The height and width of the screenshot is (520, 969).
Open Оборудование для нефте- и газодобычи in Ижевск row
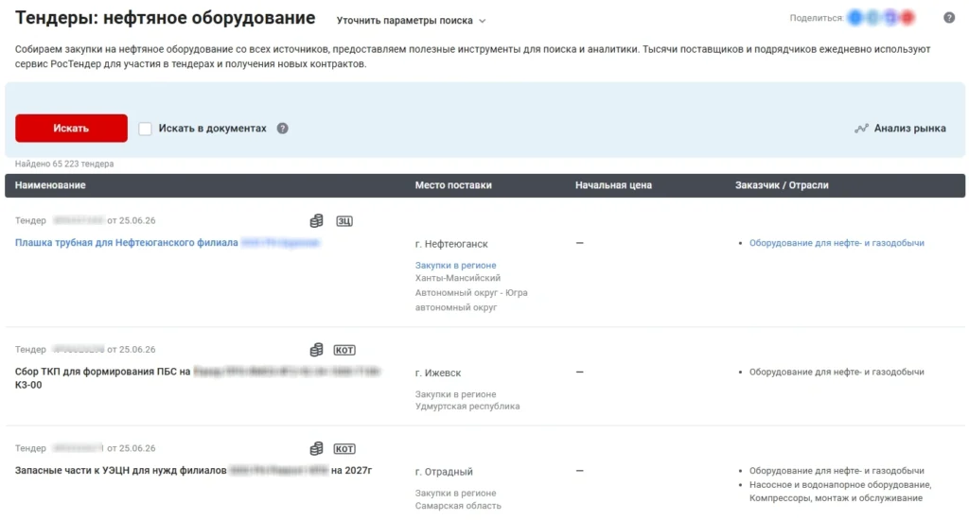point(837,372)
